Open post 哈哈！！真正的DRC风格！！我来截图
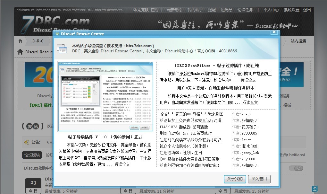The width and height of the screenshot is (327, 194). 191,114
